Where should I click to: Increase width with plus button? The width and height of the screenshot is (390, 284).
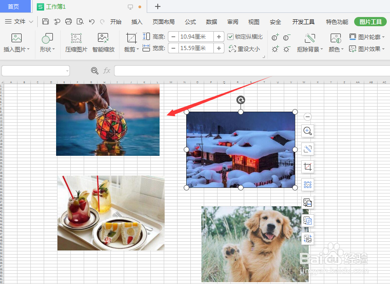click(219, 48)
